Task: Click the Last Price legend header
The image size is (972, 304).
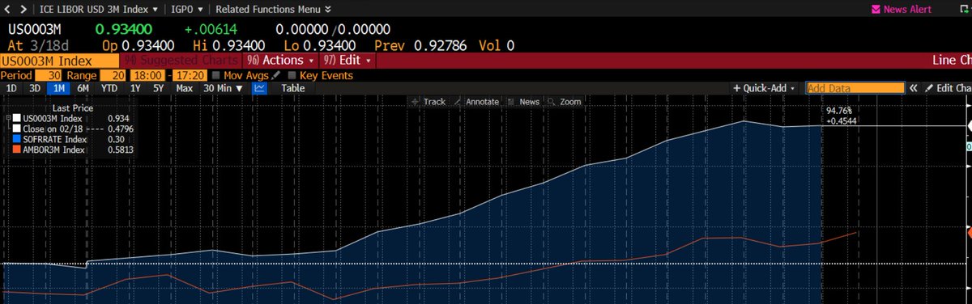Action: point(73,108)
